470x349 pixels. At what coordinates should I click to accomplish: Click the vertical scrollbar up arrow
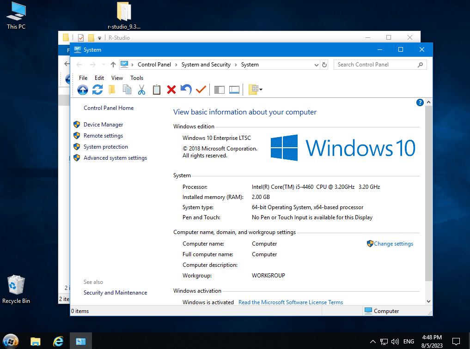[x=428, y=102]
